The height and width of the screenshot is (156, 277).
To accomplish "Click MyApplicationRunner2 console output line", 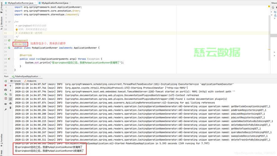I will [49, 151].
